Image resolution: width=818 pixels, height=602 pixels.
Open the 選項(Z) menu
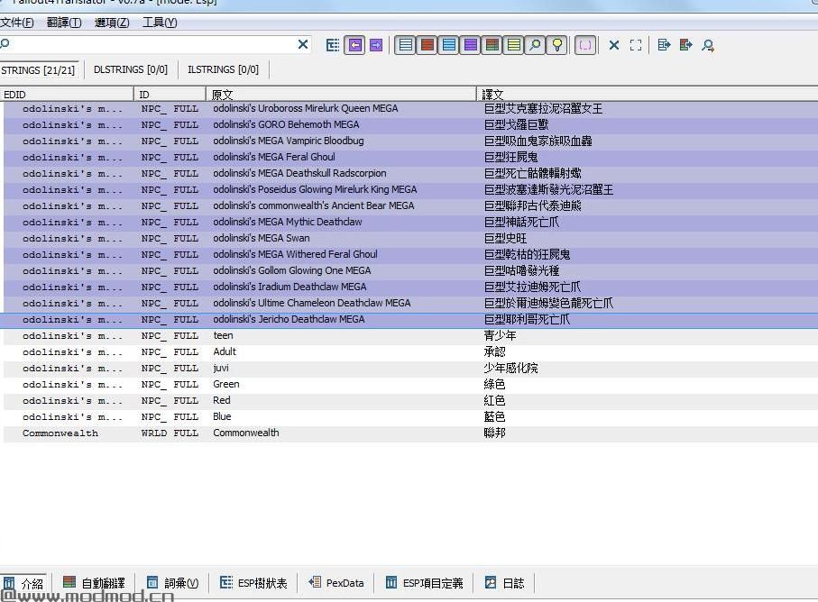[x=112, y=23]
